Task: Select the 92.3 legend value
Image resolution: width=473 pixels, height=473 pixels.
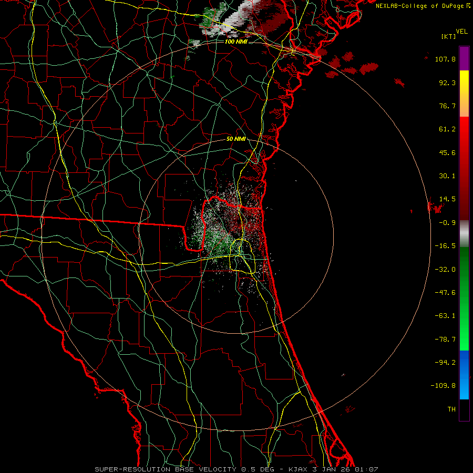Action: 447,83
